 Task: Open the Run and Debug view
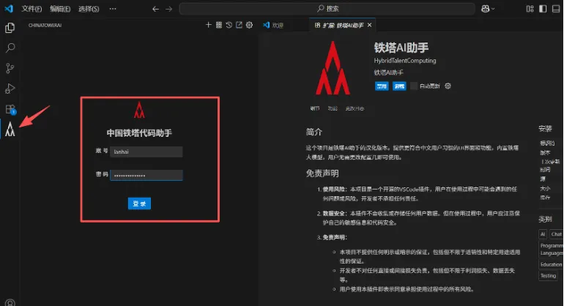10,89
